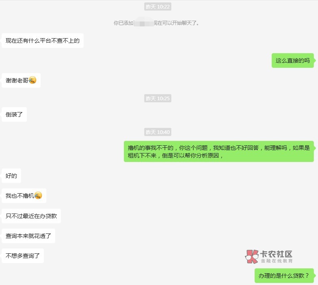
Task: Click the laughing emoji after 我也不撸机
Action: [38, 195]
